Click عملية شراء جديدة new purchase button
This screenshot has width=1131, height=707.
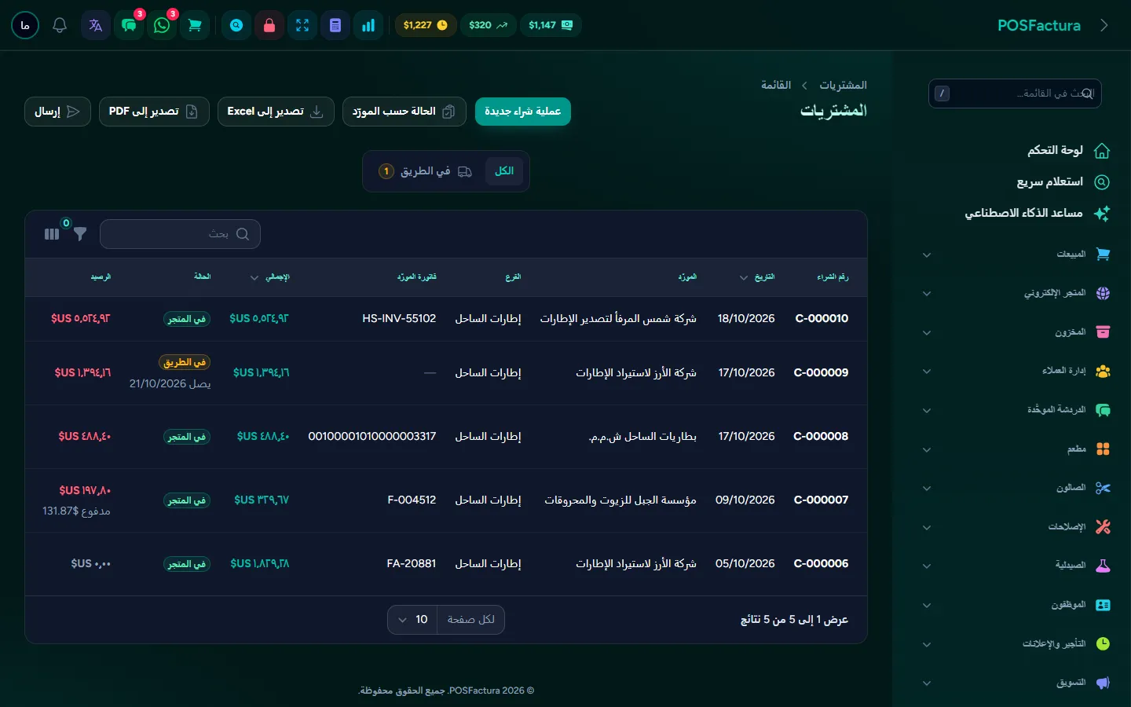pyautogui.click(x=523, y=112)
